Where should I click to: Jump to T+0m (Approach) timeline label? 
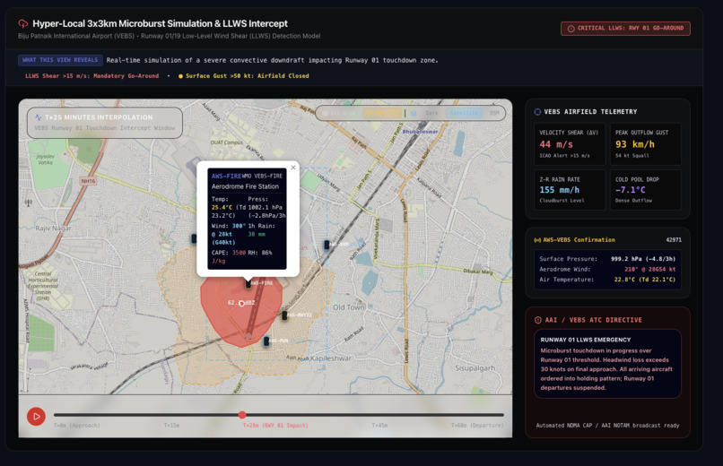point(76,426)
